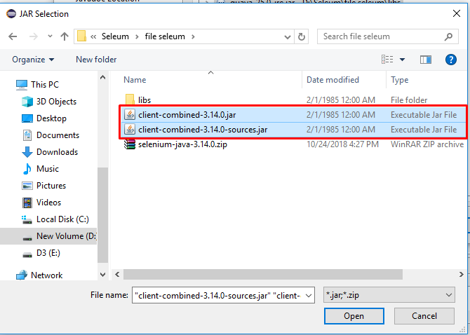The height and width of the screenshot is (335, 470).
Task: Expand the chevron after file seleum breadcrumb
Action: pyautogui.click(x=193, y=36)
